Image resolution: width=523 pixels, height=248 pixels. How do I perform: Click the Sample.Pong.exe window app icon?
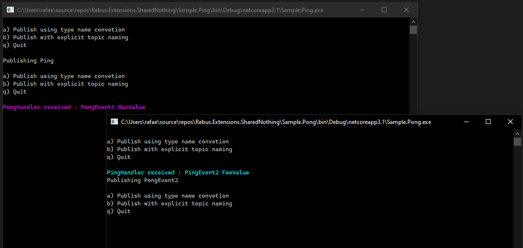(115, 122)
